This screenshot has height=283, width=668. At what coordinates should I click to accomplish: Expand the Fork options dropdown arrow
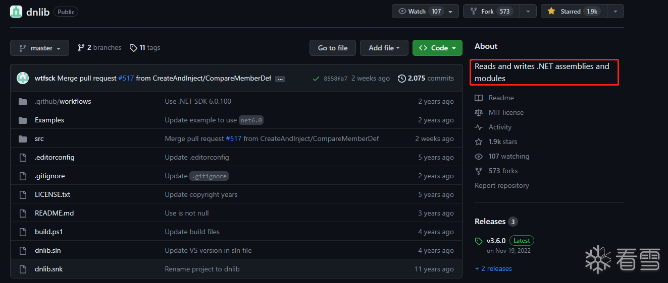tap(528, 11)
